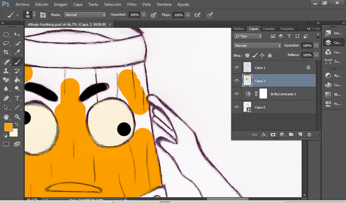Change screen mode icon

pyautogui.click(x=17, y=144)
